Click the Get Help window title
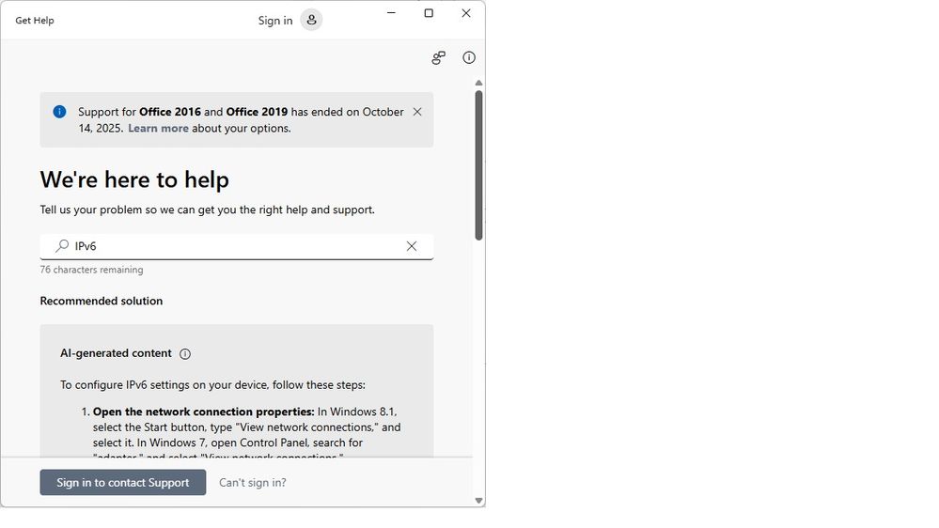Viewport: 939px width, 528px height. pyautogui.click(x=35, y=21)
